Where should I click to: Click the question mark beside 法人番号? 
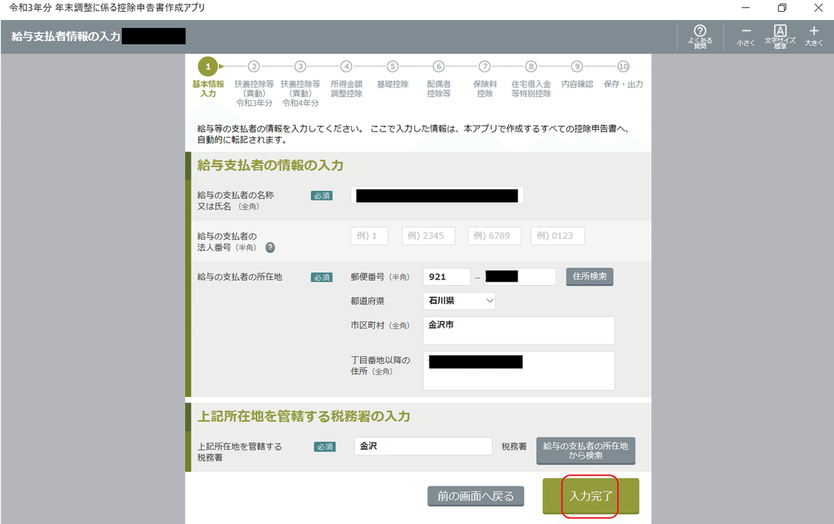[x=270, y=247]
